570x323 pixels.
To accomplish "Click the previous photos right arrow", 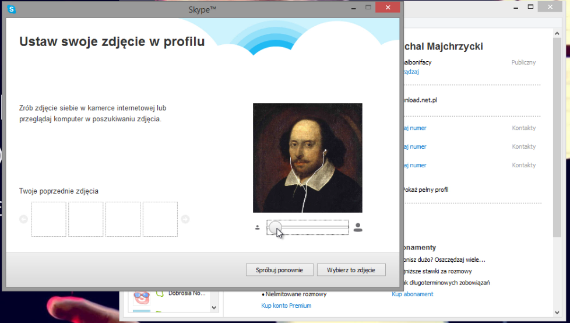I will pyautogui.click(x=185, y=219).
